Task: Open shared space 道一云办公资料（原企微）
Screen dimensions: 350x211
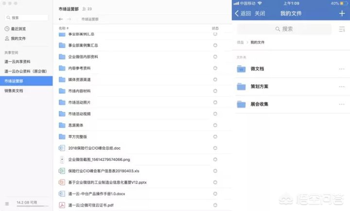Action: pos(26,71)
